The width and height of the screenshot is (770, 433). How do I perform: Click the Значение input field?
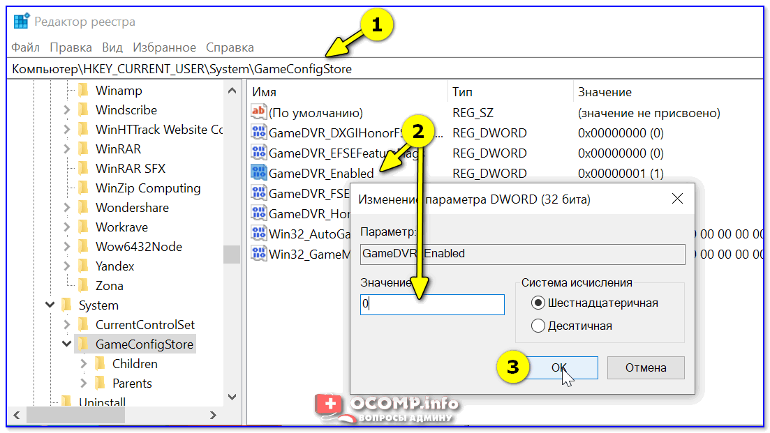(x=432, y=305)
